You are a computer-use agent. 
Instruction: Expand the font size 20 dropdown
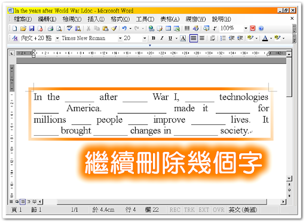pyautogui.click(x=145, y=38)
